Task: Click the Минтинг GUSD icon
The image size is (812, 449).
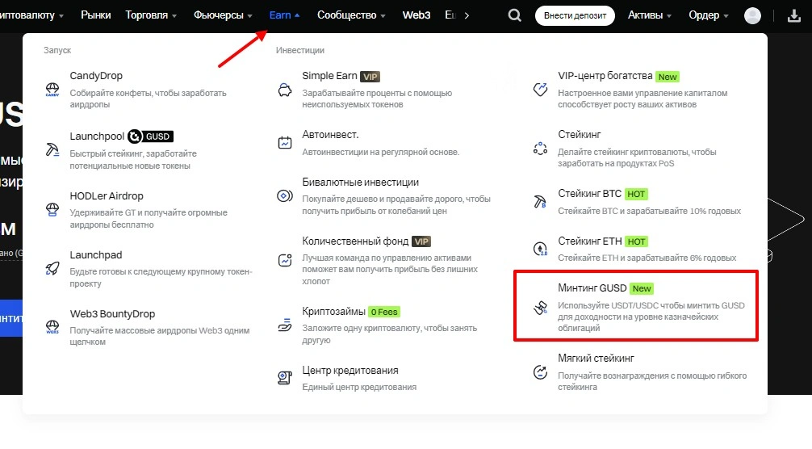Action: pos(540,308)
